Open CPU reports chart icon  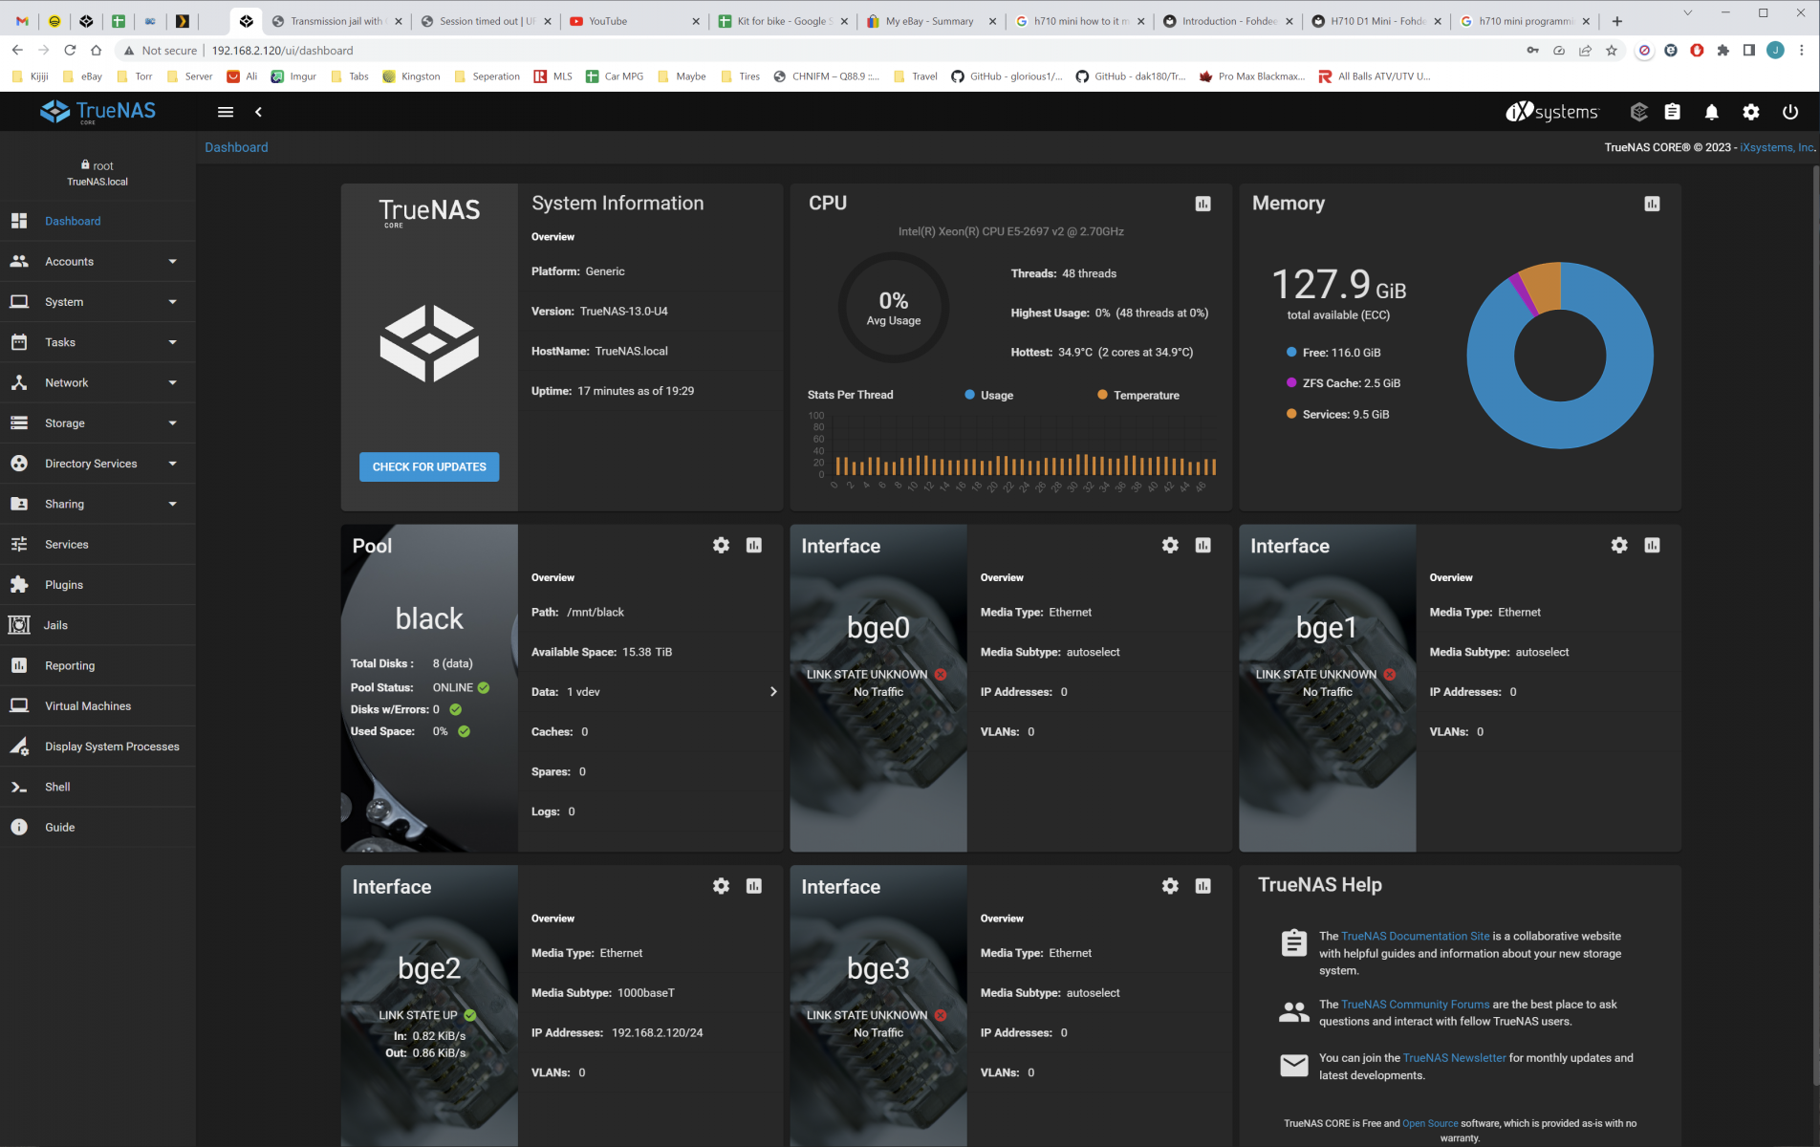(1202, 204)
